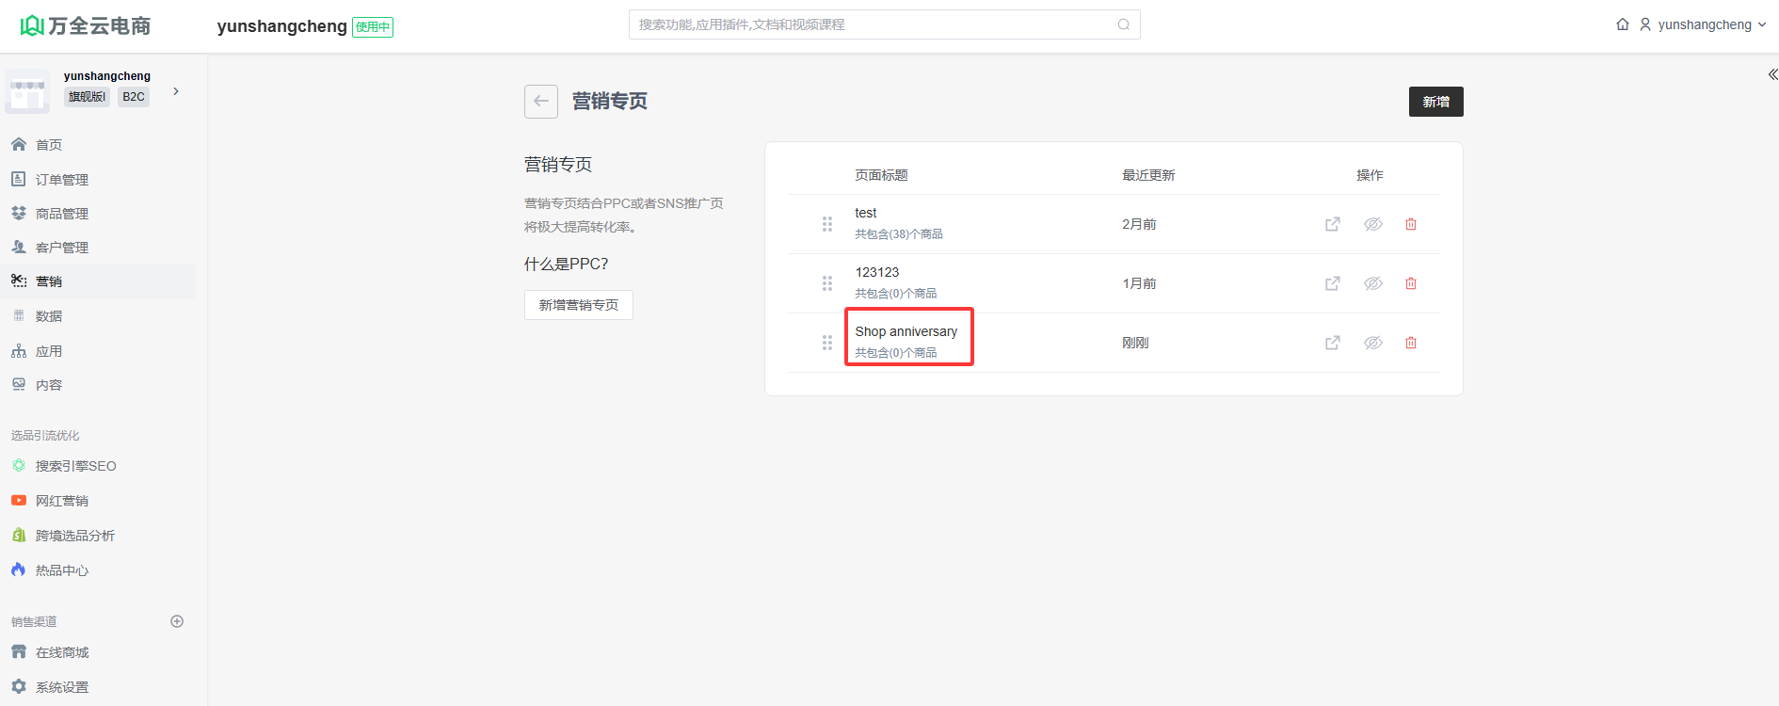The height and width of the screenshot is (706, 1779).
Task: Click the home icon in top bar
Action: tap(1622, 24)
